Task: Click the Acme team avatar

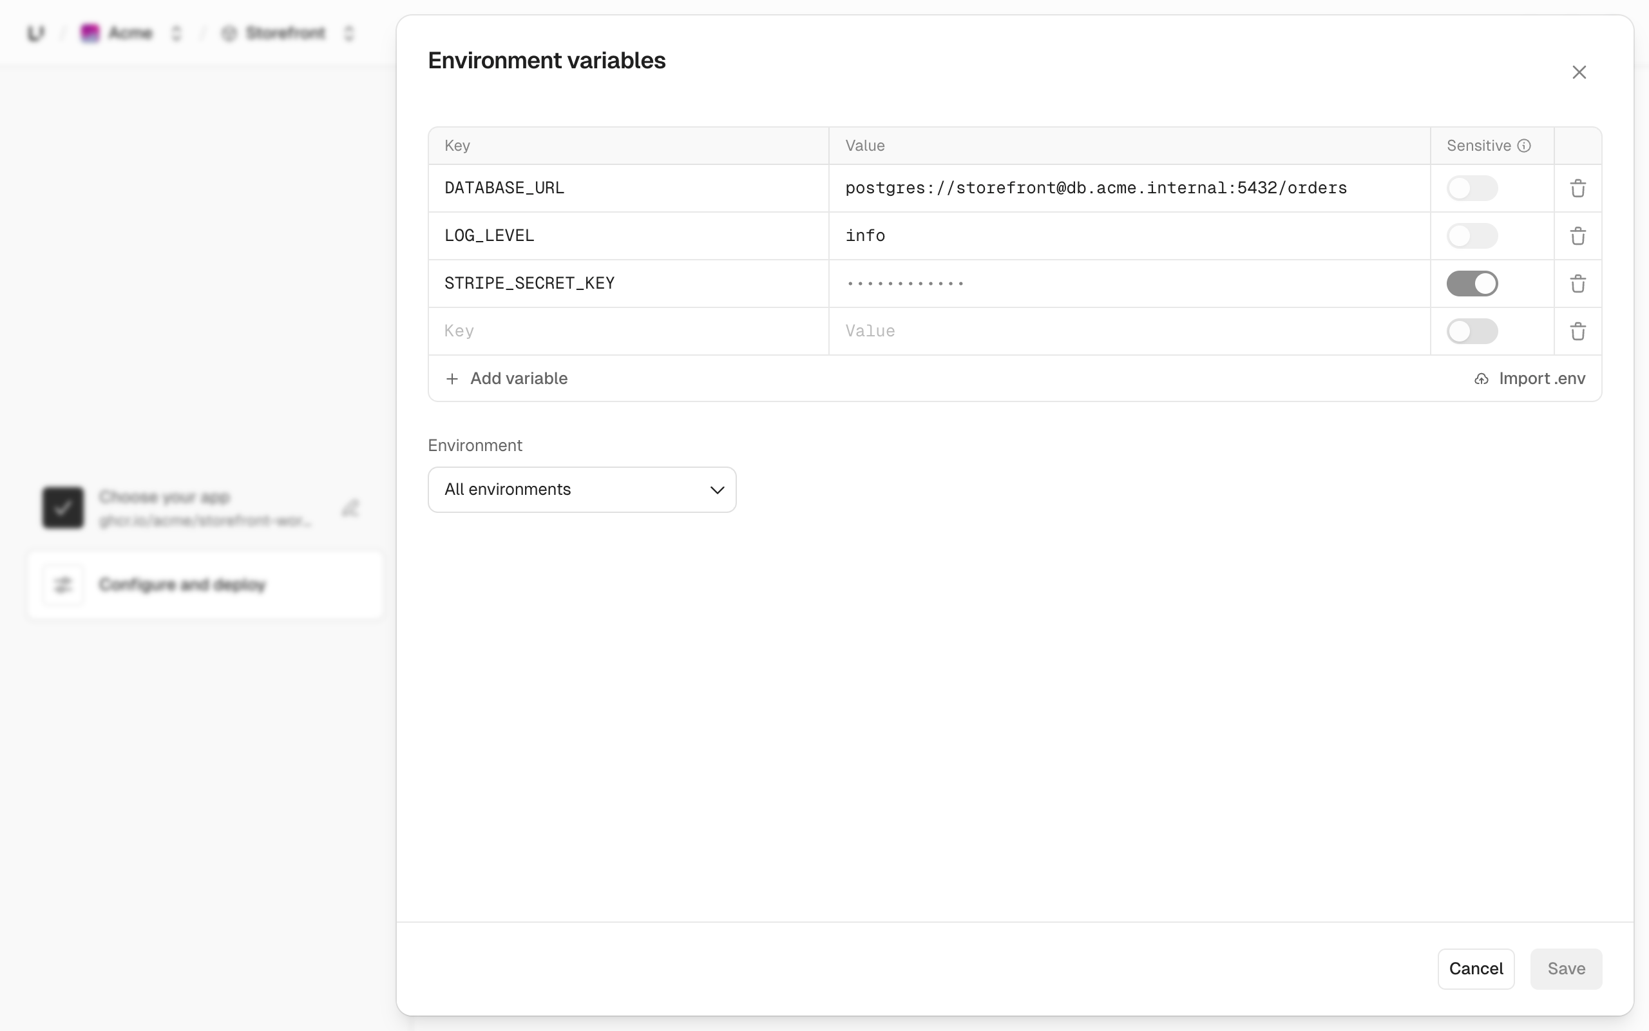Action: pyautogui.click(x=90, y=33)
